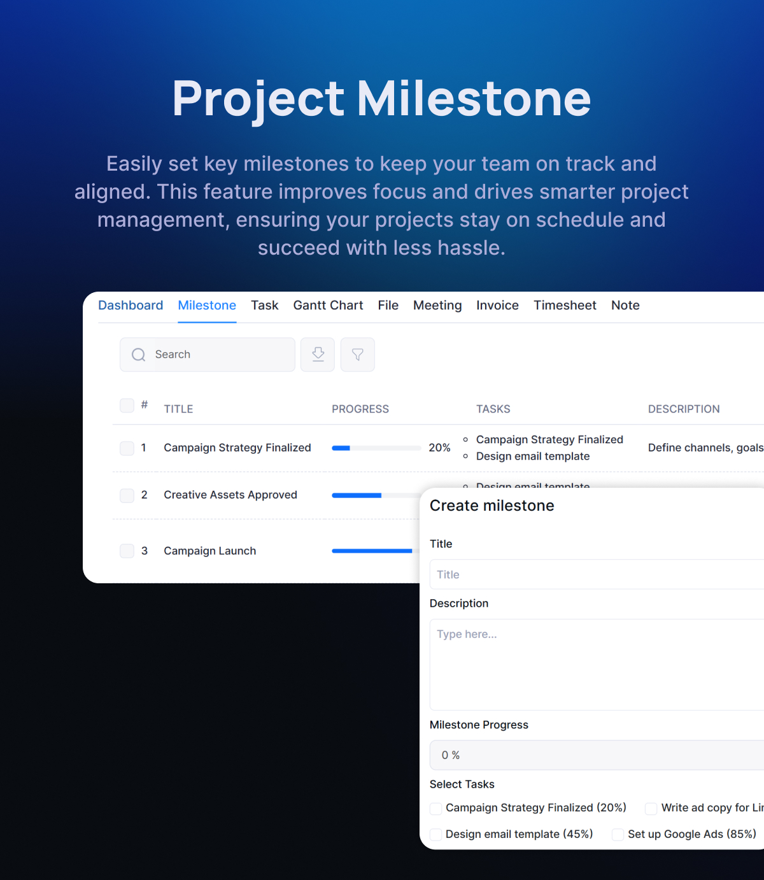764x880 pixels.
Task: Click the search magnifier icon
Action: tap(138, 354)
